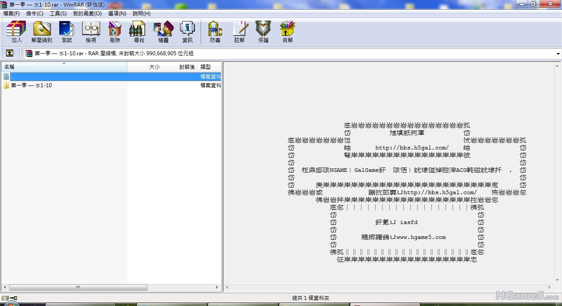Click the file list horizontal scrollbar
The width and height of the screenshot is (562, 306).
coord(78,288)
